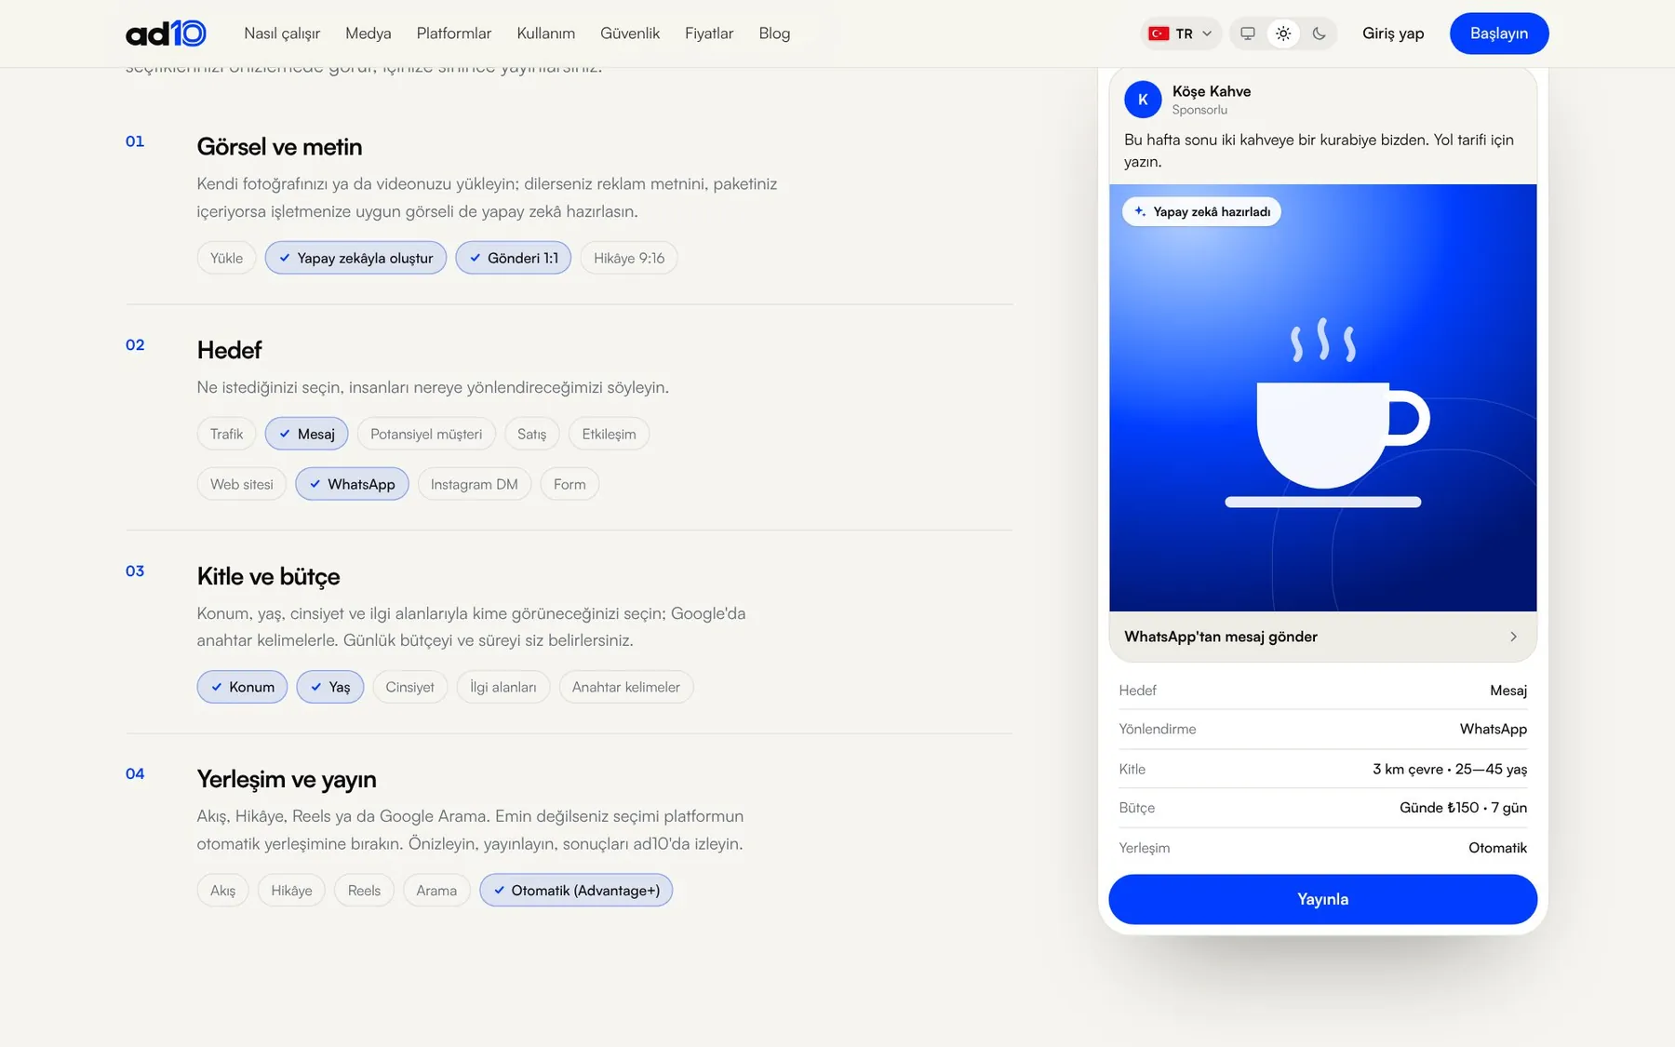Viewport: 1675px width, 1047px height.
Task: Click the Yayınla button
Action: [1322, 899]
